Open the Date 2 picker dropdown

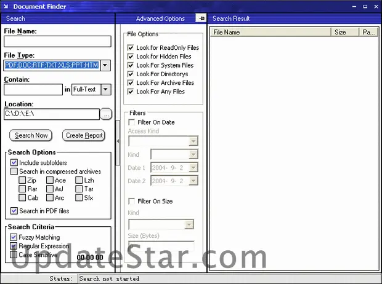(x=193, y=181)
